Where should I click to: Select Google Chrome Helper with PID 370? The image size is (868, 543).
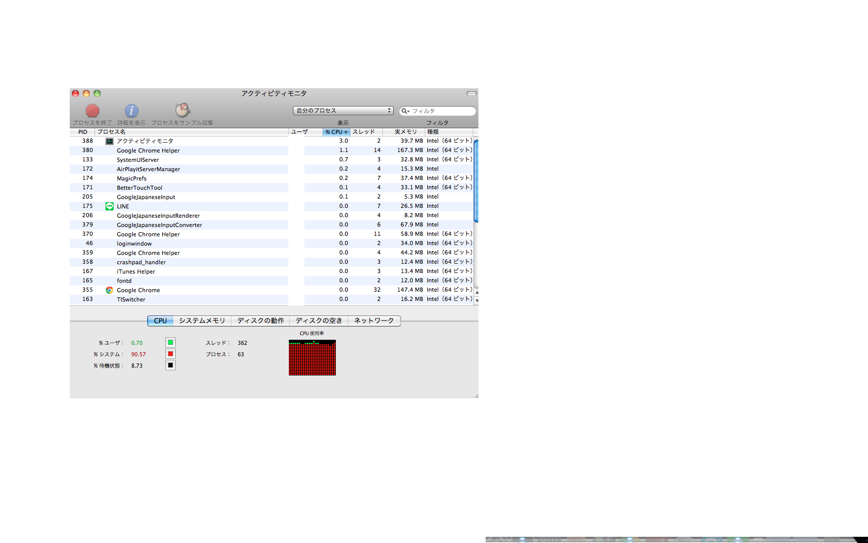pos(272,234)
